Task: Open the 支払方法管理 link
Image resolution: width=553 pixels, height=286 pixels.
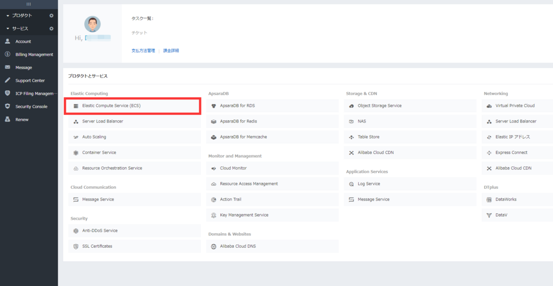Action: (x=143, y=51)
